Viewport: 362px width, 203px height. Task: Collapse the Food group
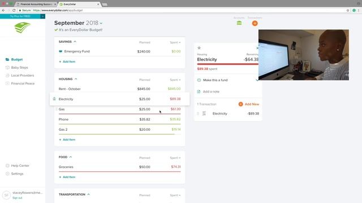71,157
